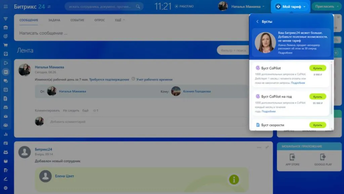
Task: Buy the Буст CoPilot for 9 990 ₽
Action: click(x=317, y=68)
